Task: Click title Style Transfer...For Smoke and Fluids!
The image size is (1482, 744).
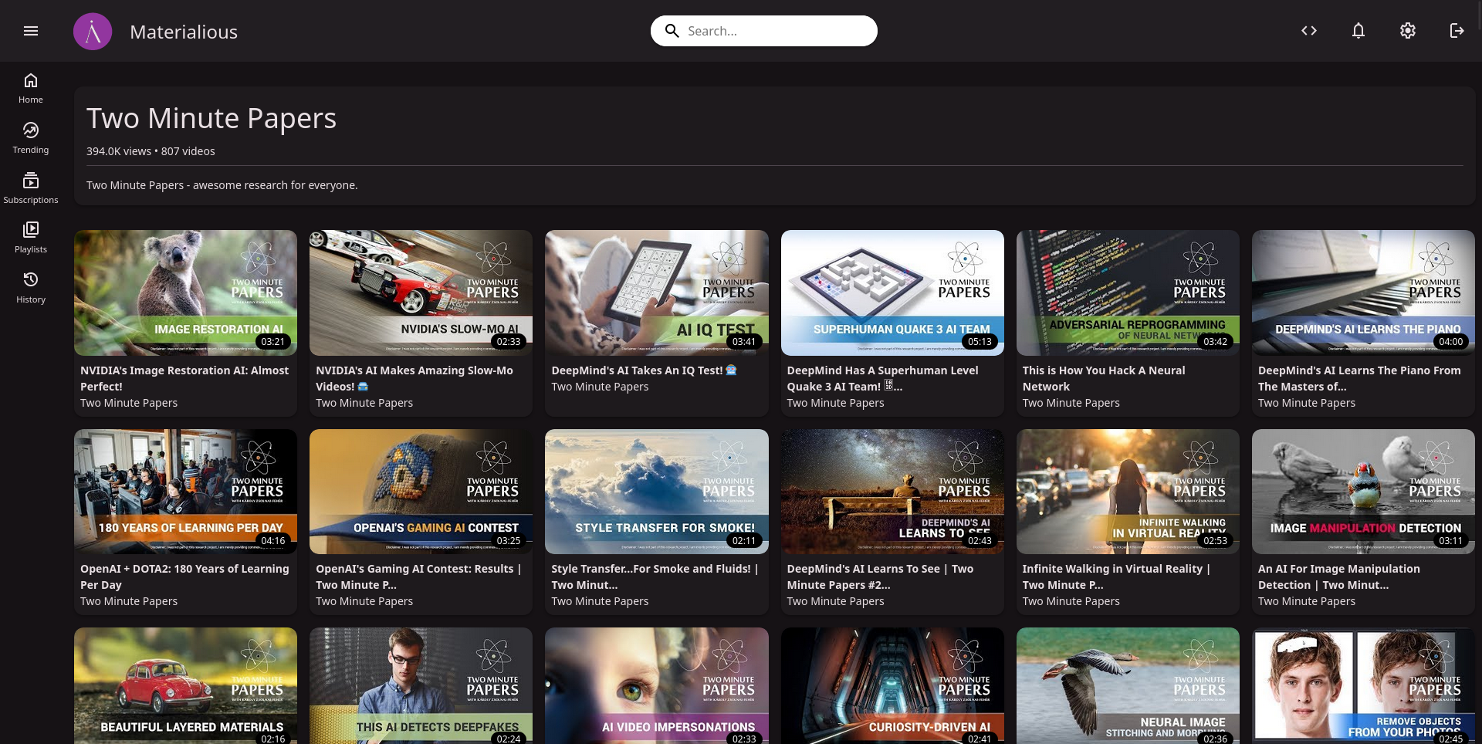Action: (655, 577)
